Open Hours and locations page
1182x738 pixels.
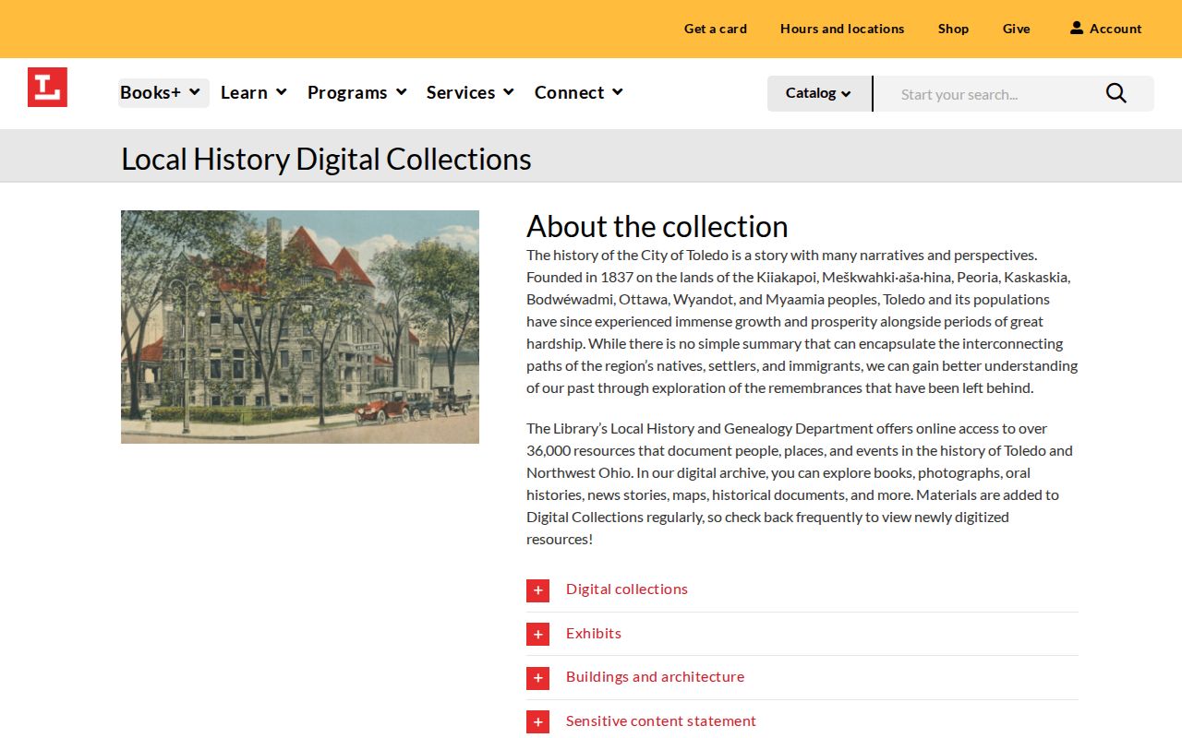pyautogui.click(x=842, y=29)
